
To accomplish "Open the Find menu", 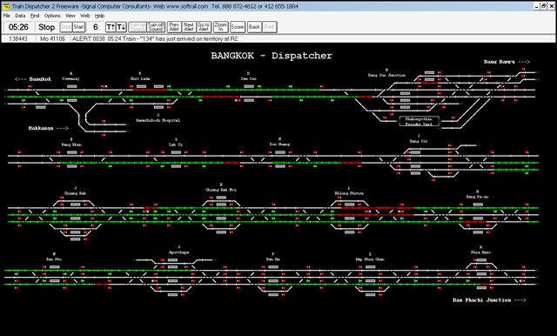I will tap(35, 16).
